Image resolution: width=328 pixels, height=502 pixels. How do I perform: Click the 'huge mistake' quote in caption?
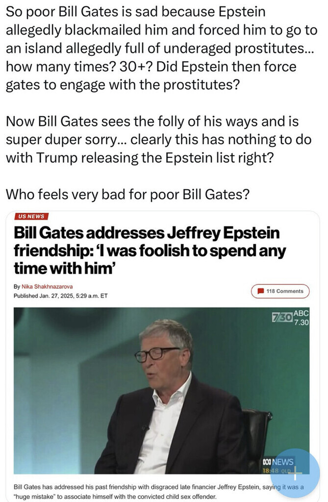pos(34,497)
